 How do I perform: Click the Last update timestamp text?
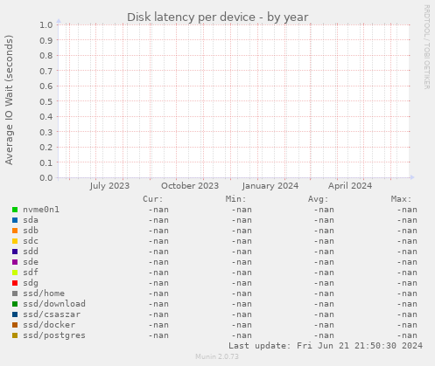(326, 346)
